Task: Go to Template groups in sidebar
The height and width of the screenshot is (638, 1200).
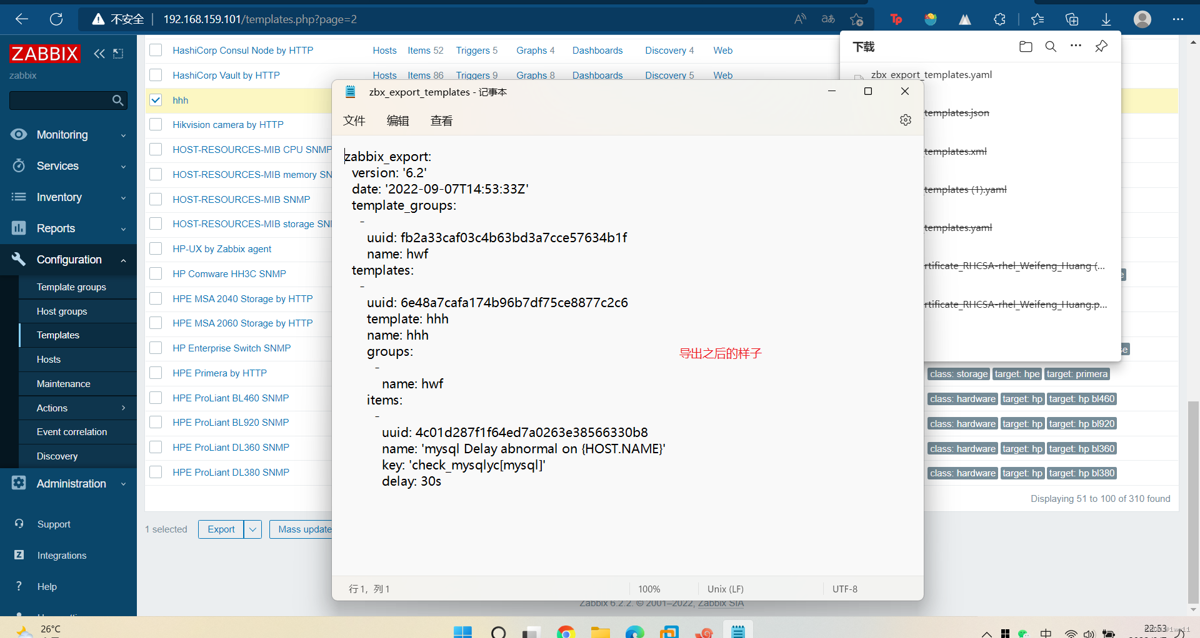Action: click(71, 287)
